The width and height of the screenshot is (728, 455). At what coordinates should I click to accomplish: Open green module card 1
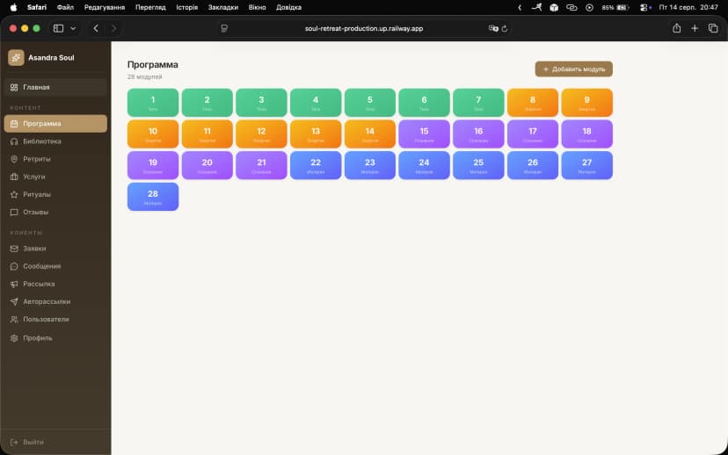[x=153, y=103]
